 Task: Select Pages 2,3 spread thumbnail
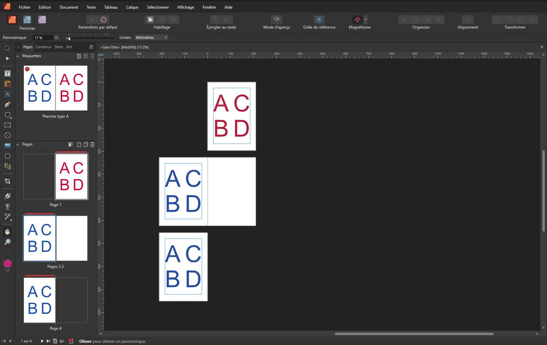tap(56, 238)
